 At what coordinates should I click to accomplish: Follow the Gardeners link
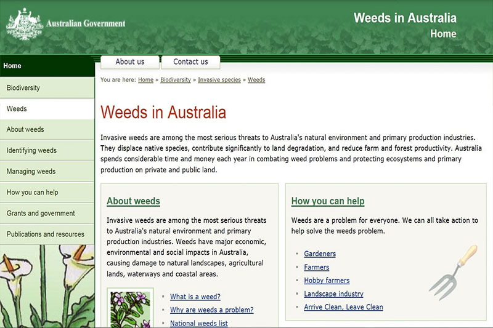(320, 254)
